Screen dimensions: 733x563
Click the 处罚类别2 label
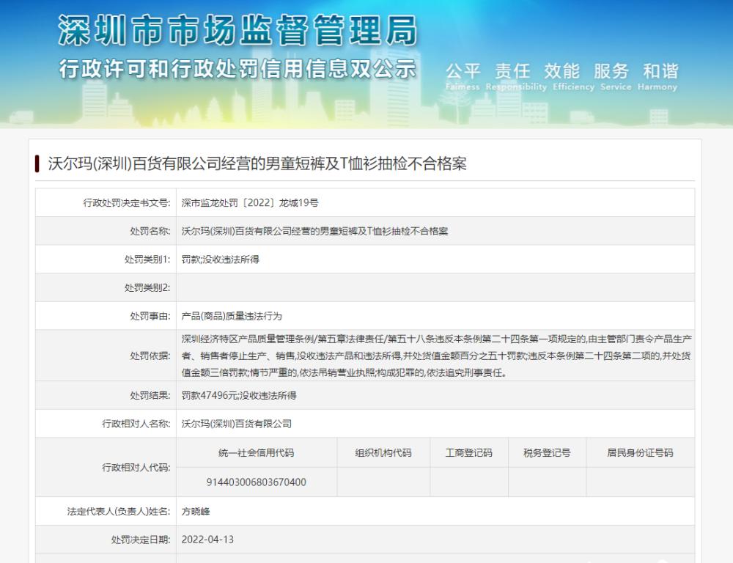pos(147,287)
